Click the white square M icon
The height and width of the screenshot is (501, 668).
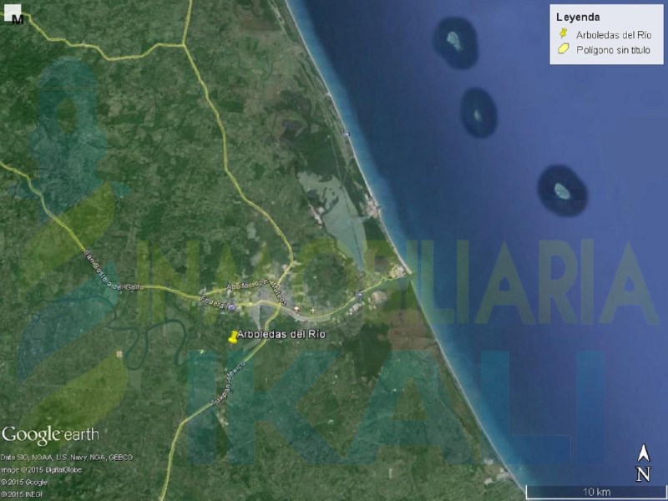click(16, 18)
